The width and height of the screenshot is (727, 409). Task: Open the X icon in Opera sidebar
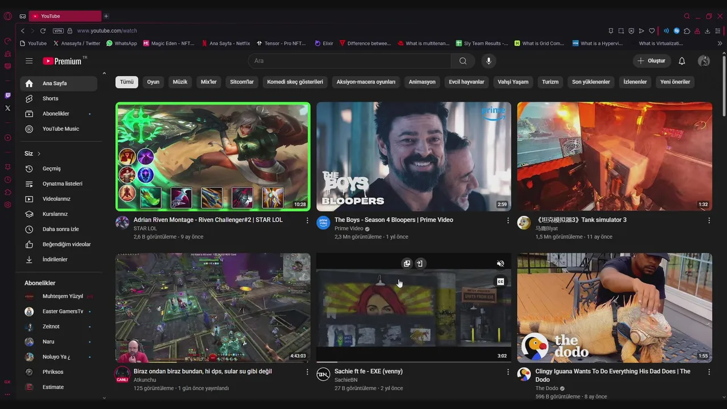click(x=7, y=108)
